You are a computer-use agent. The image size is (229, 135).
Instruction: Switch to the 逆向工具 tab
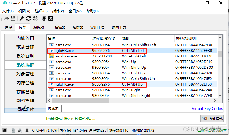pos(119,28)
